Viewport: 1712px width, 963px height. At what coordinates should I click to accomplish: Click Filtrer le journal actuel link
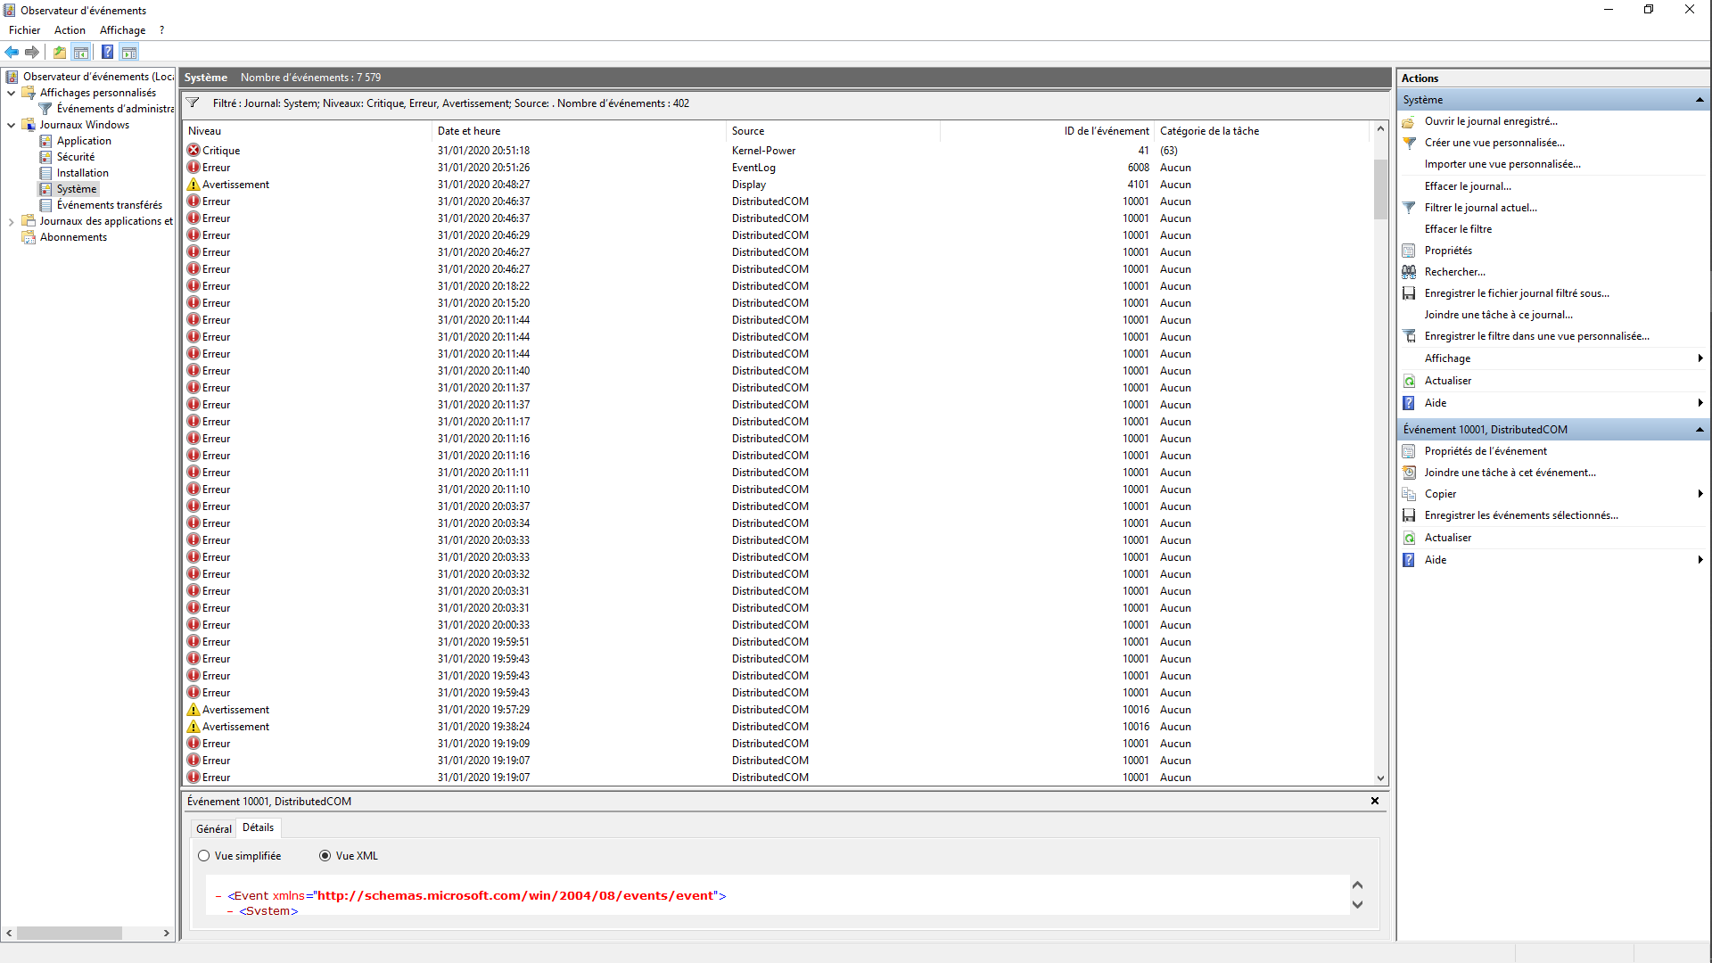1480,208
